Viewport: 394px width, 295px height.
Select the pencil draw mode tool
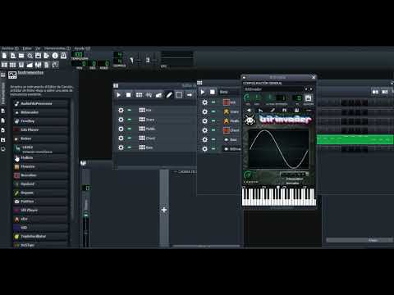(x=169, y=95)
